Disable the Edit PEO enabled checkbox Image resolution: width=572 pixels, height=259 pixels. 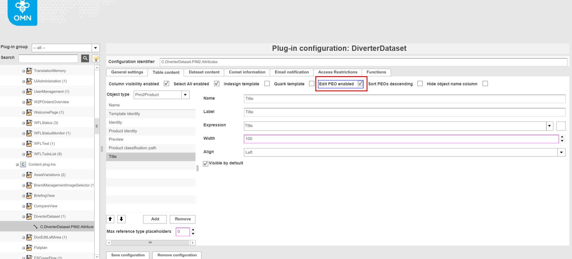(360, 83)
